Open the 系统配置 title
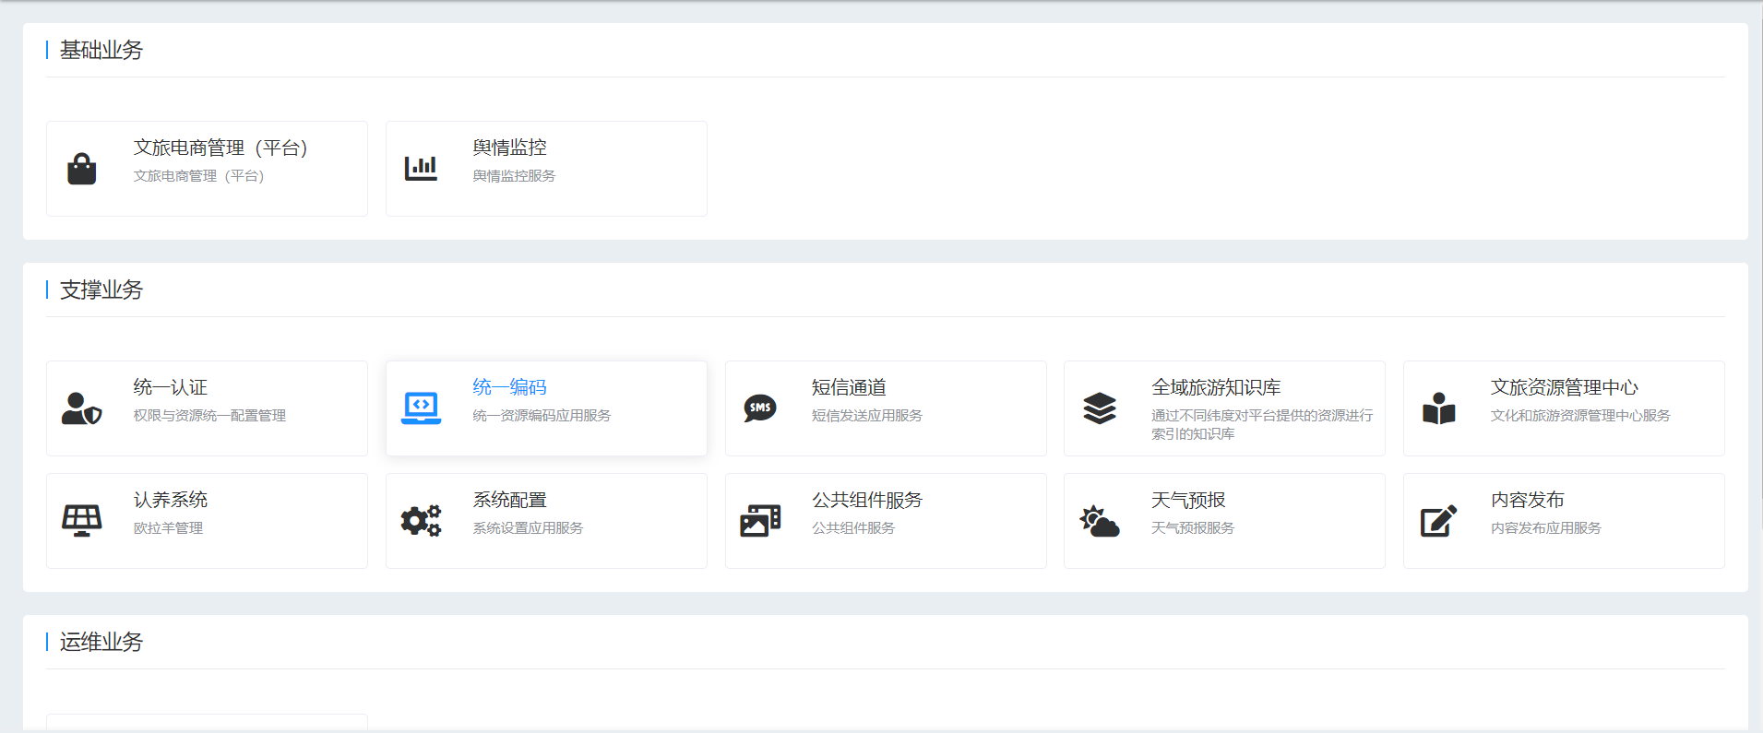The width and height of the screenshot is (1763, 733). click(x=510, y=500)
